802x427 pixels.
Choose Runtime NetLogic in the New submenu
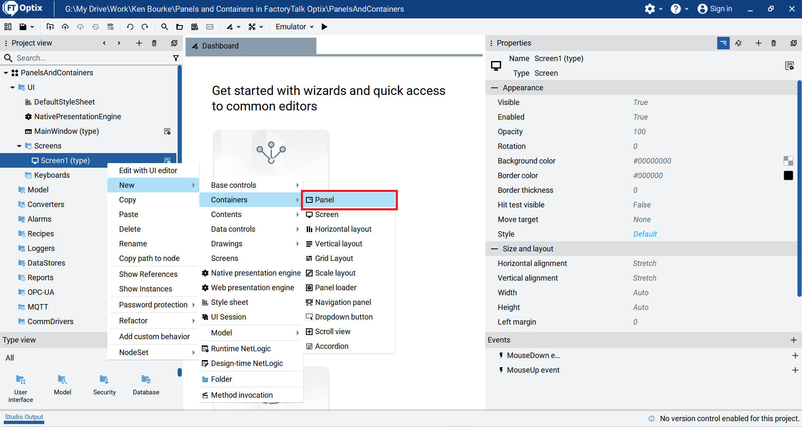(x=251, y=349)
